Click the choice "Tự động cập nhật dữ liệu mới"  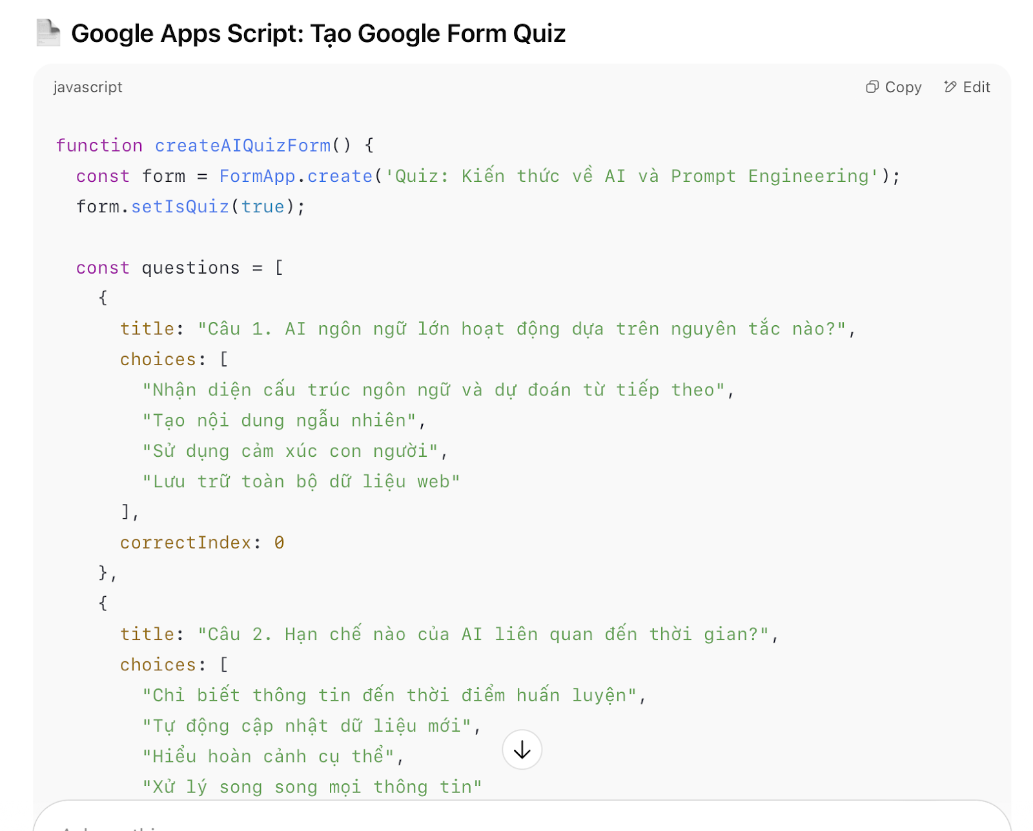[312, 725]
